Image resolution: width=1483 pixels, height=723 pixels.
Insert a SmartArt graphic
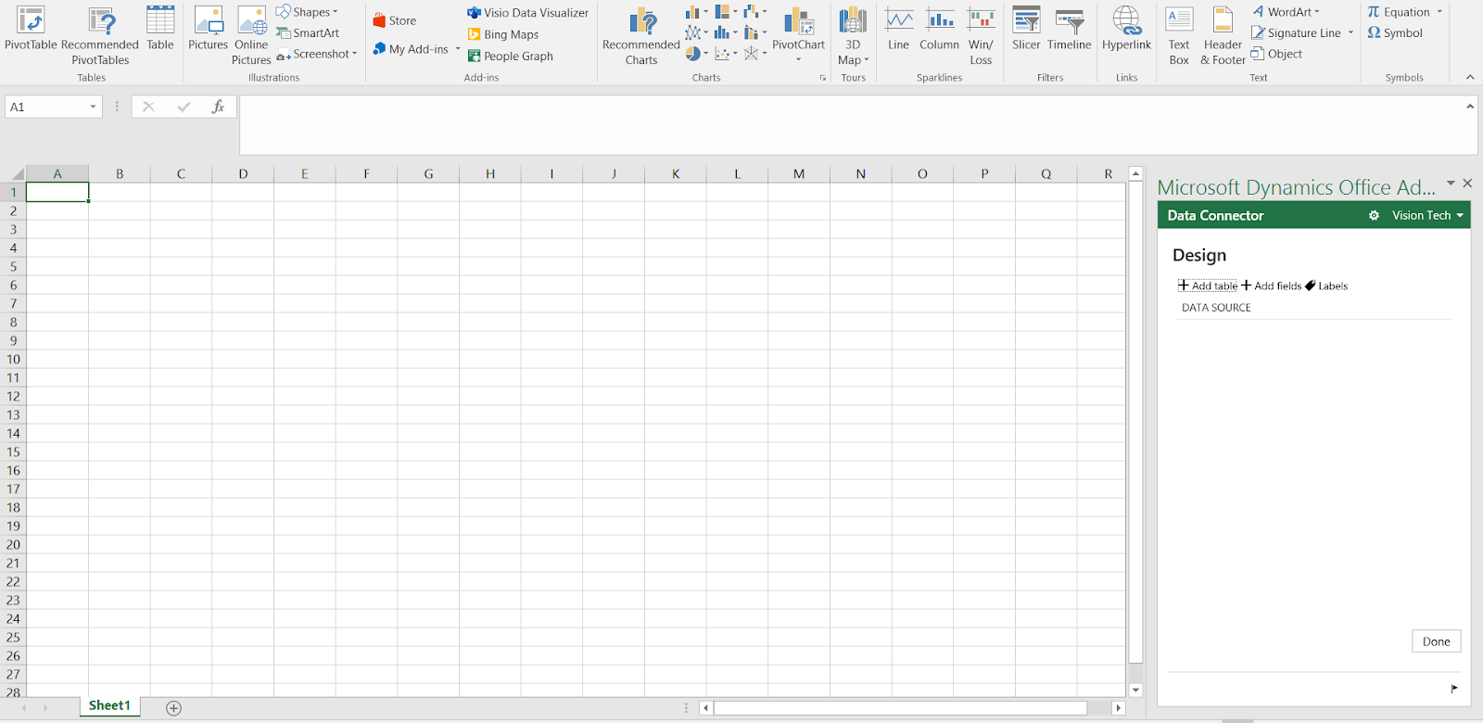pyautogui.click(x=308, y=33)
